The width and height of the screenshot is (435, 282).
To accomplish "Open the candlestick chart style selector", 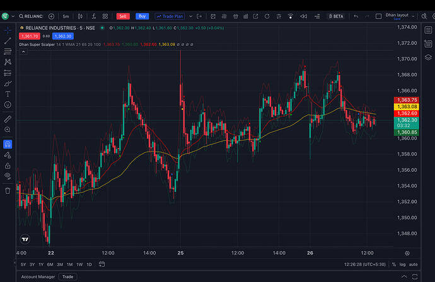I will click(80, 16).
